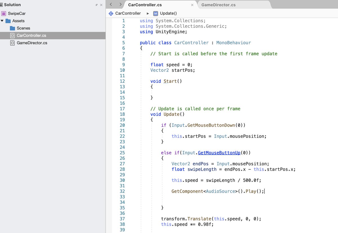Image resolution: width=338 pixels, height=233 pixels.
Task: Click the CarController class icon in breadcrumb
Action: 111,13
